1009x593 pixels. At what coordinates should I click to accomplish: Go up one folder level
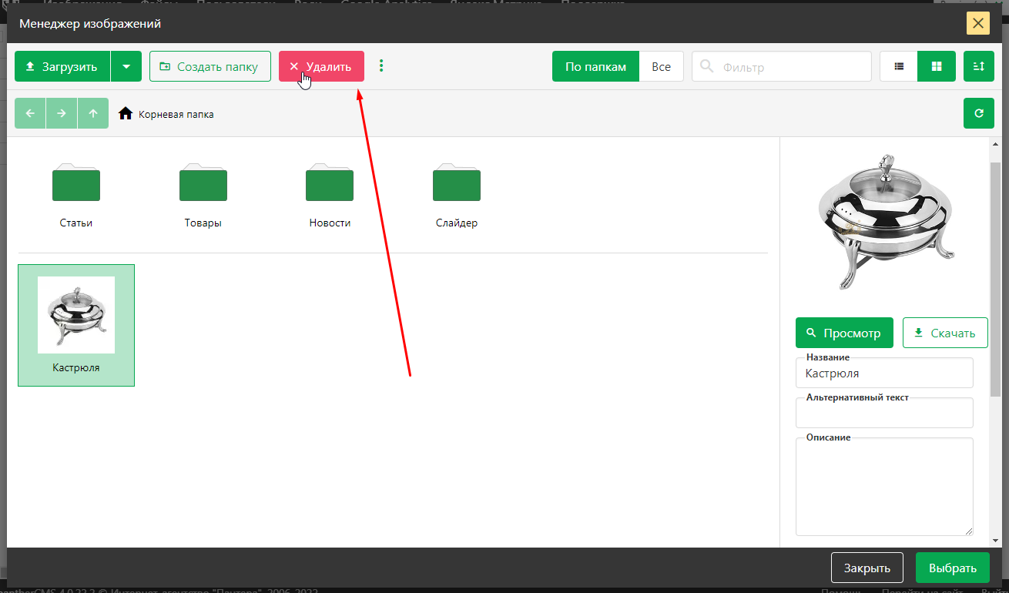point(93,113)
